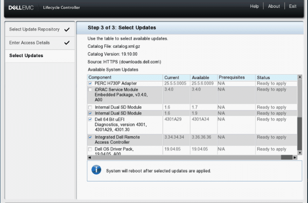Uncheck Integrated Dell Remote Access Controller checkbox
The height and width of the screenshot is (203, 308).
90,137
